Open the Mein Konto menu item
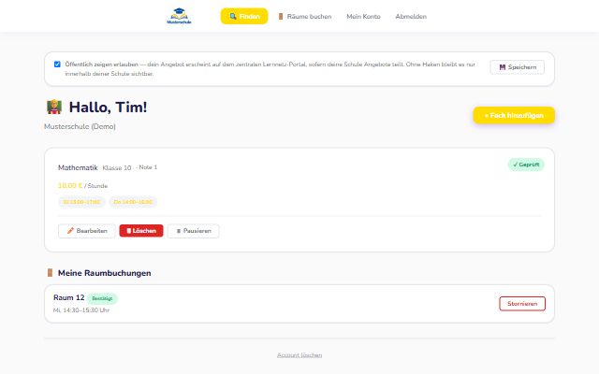 363,17
